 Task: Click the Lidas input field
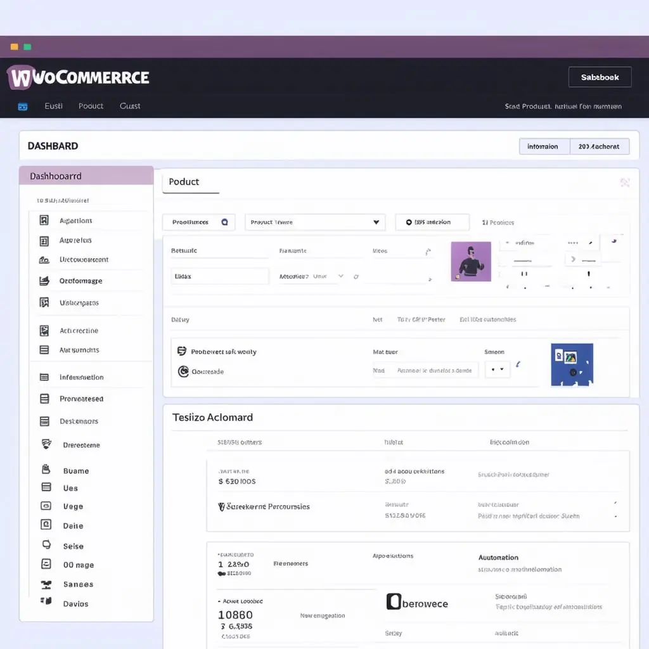click(219, 276)
